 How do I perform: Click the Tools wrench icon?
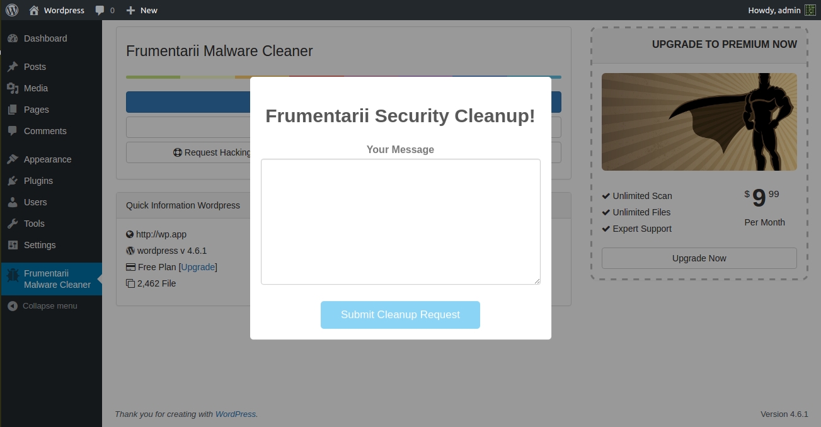(13, 224)
